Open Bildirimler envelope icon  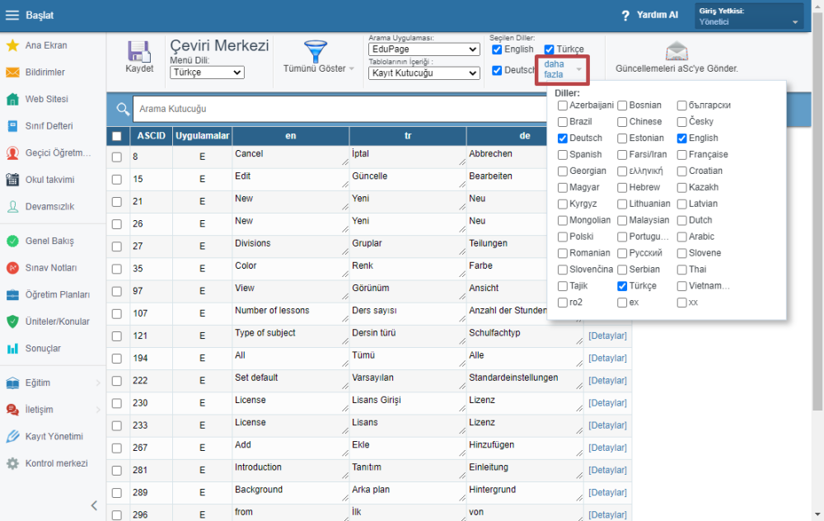click(12, 72)
